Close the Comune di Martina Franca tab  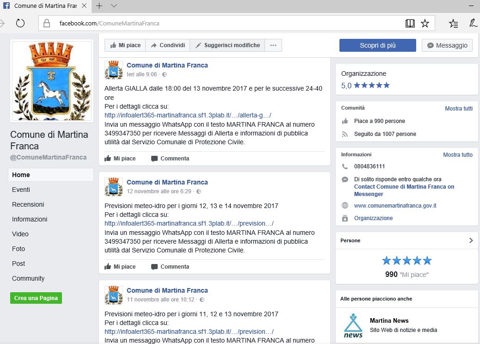tap(84, 6)
